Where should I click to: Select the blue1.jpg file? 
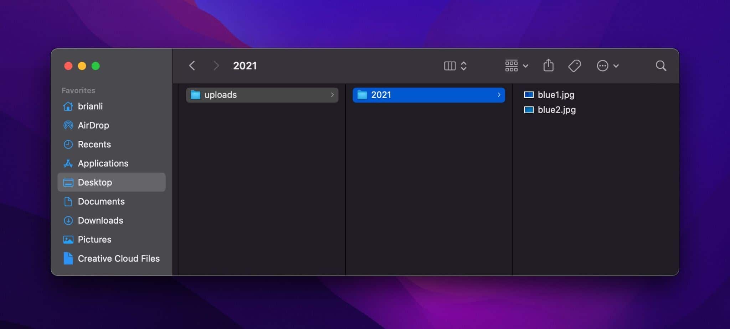click(556, 95)
